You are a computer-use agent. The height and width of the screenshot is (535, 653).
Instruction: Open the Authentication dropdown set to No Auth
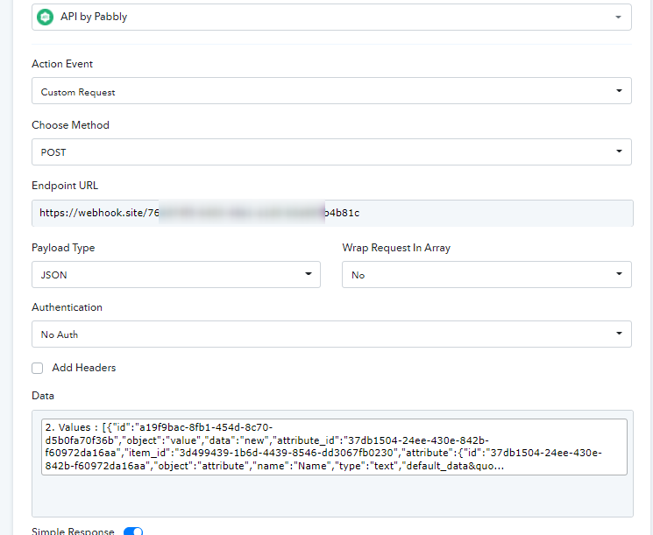pyautogui.click(x=331, y=334)
